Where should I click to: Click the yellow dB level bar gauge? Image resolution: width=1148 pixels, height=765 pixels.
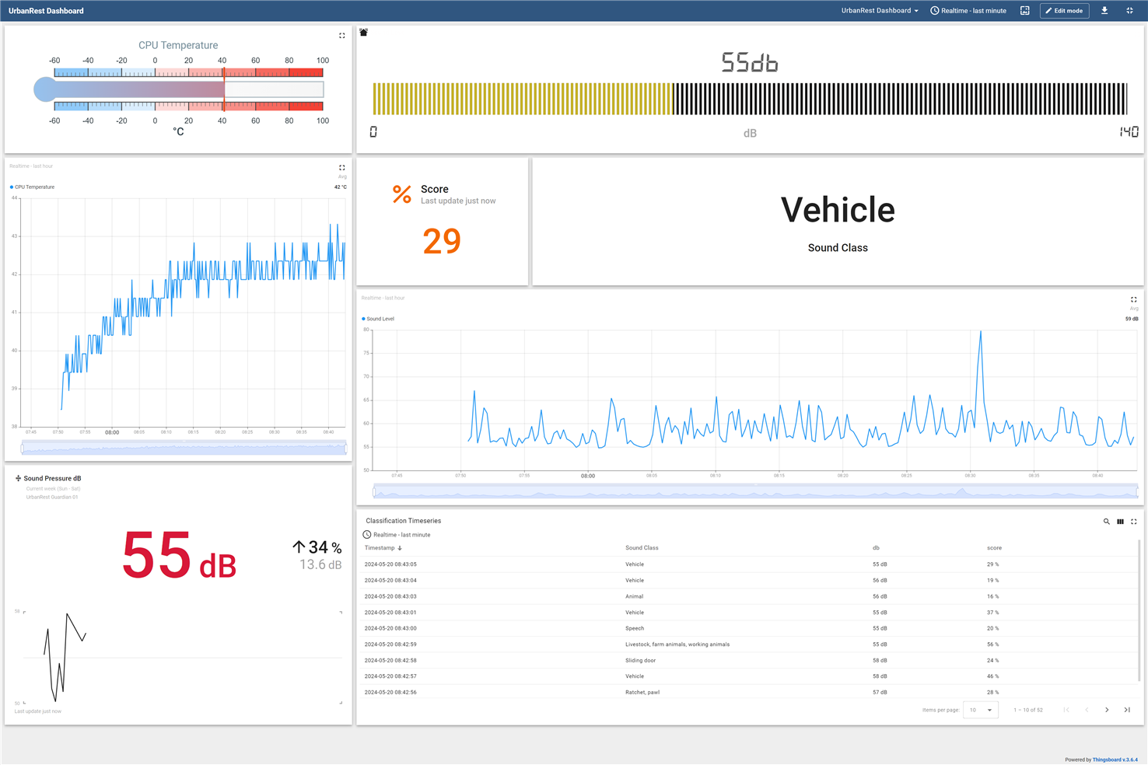coord(750,99)
